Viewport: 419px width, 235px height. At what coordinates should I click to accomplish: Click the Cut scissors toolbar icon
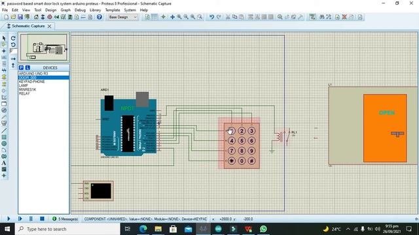(x=228, y=17)
